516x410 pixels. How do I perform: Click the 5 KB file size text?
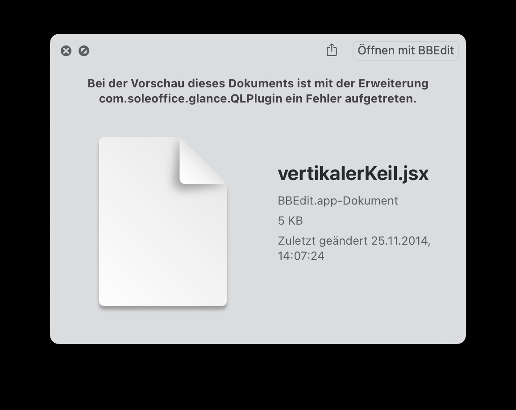(290, 221)
